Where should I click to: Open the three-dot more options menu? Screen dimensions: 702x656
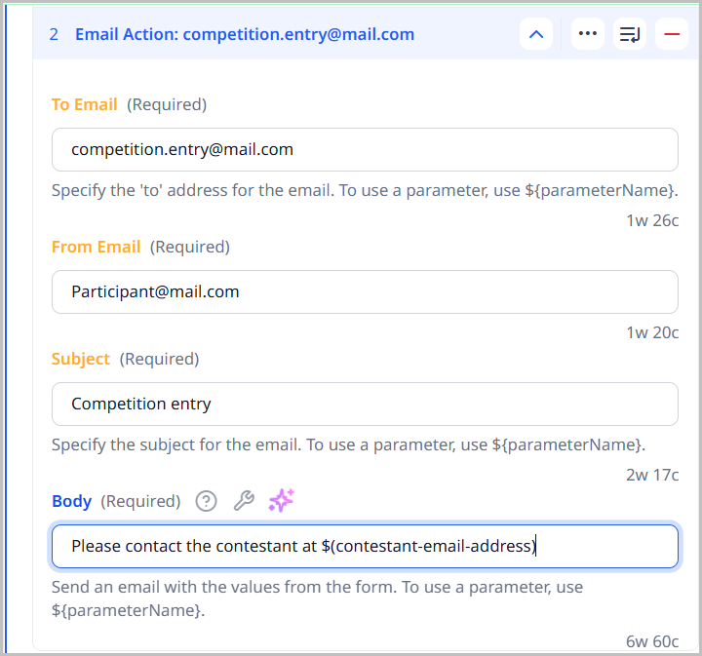(x=587, y=34)
